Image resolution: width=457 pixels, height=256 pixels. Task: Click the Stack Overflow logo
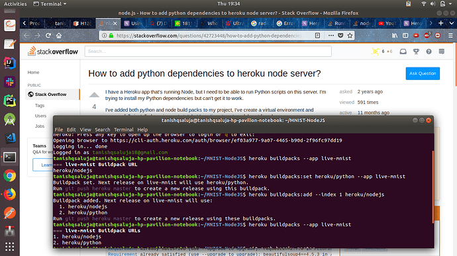click(x=53, y=51)
